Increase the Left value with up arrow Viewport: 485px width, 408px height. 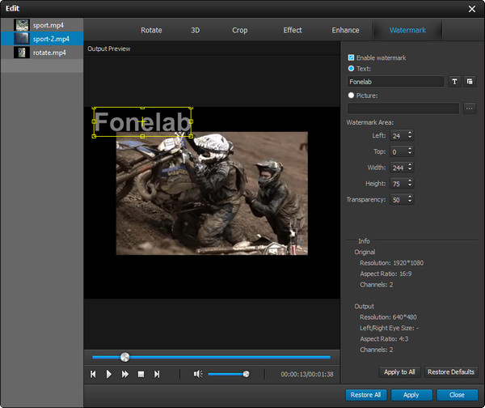410,134
